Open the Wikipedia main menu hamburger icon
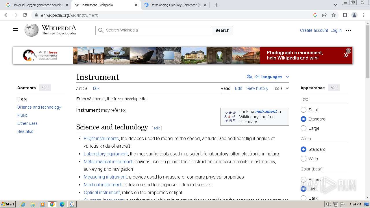The width and height of the screenshot is (370, 208). (16, 30)
